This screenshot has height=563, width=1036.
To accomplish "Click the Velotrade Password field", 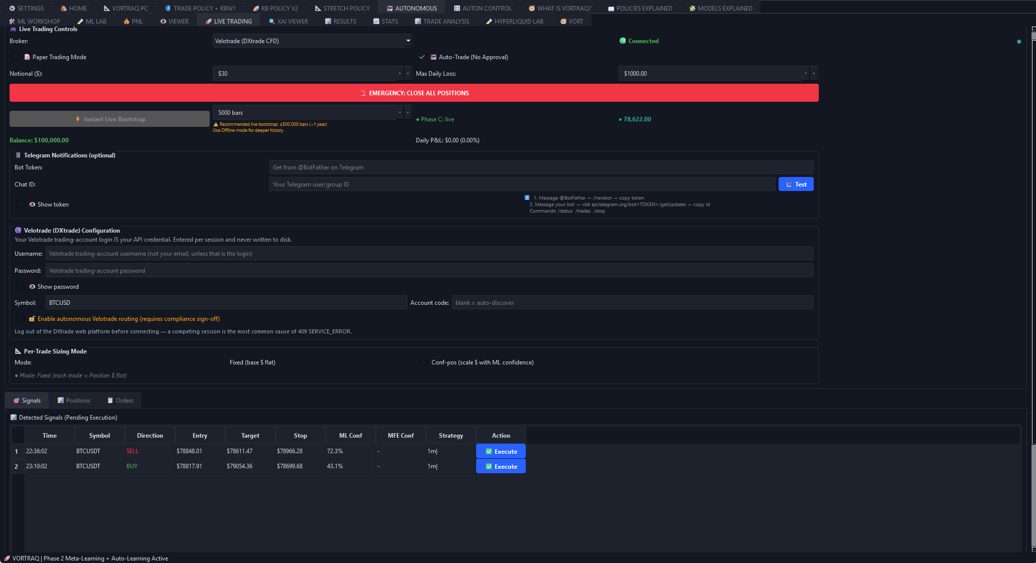I will tap(429, 270).
